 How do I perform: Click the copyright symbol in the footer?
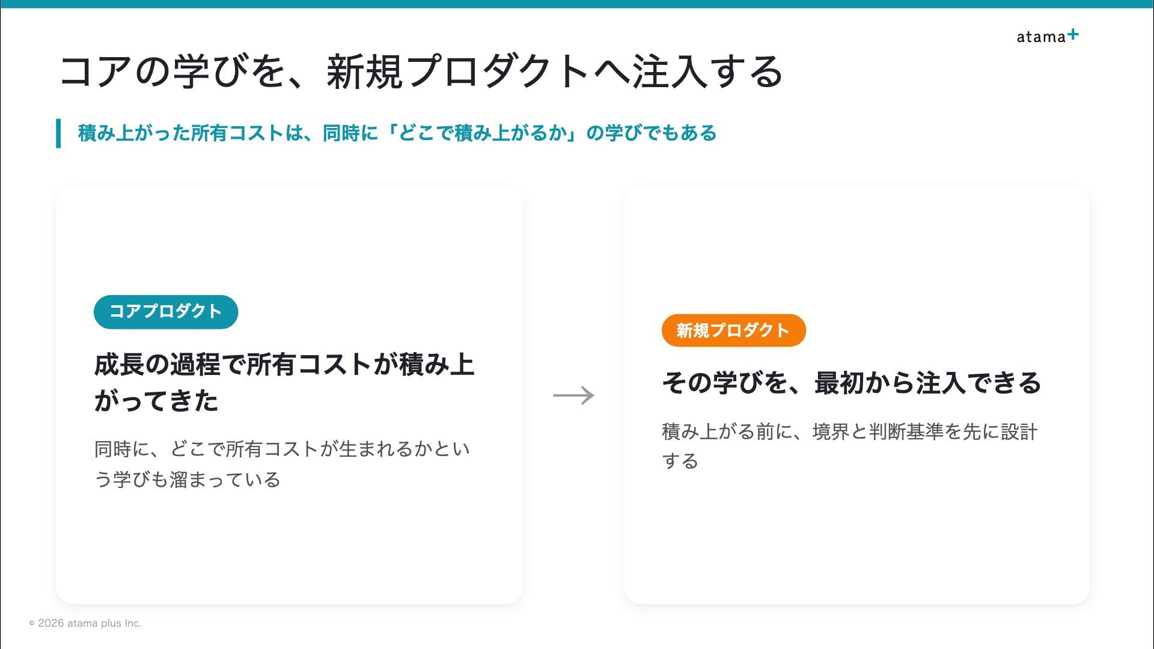pos(32,624)
